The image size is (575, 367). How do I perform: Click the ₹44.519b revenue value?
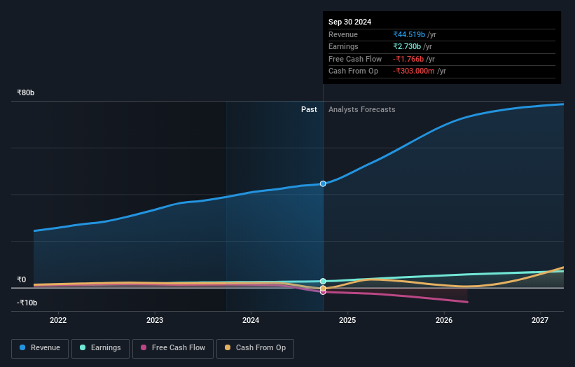409,34
